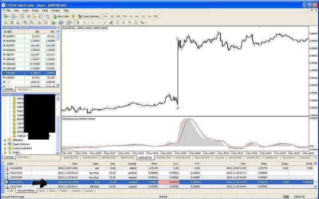Click the zoom out magnifier icon
This screenshot has width=319, height=199.
(x=32, y=23)
